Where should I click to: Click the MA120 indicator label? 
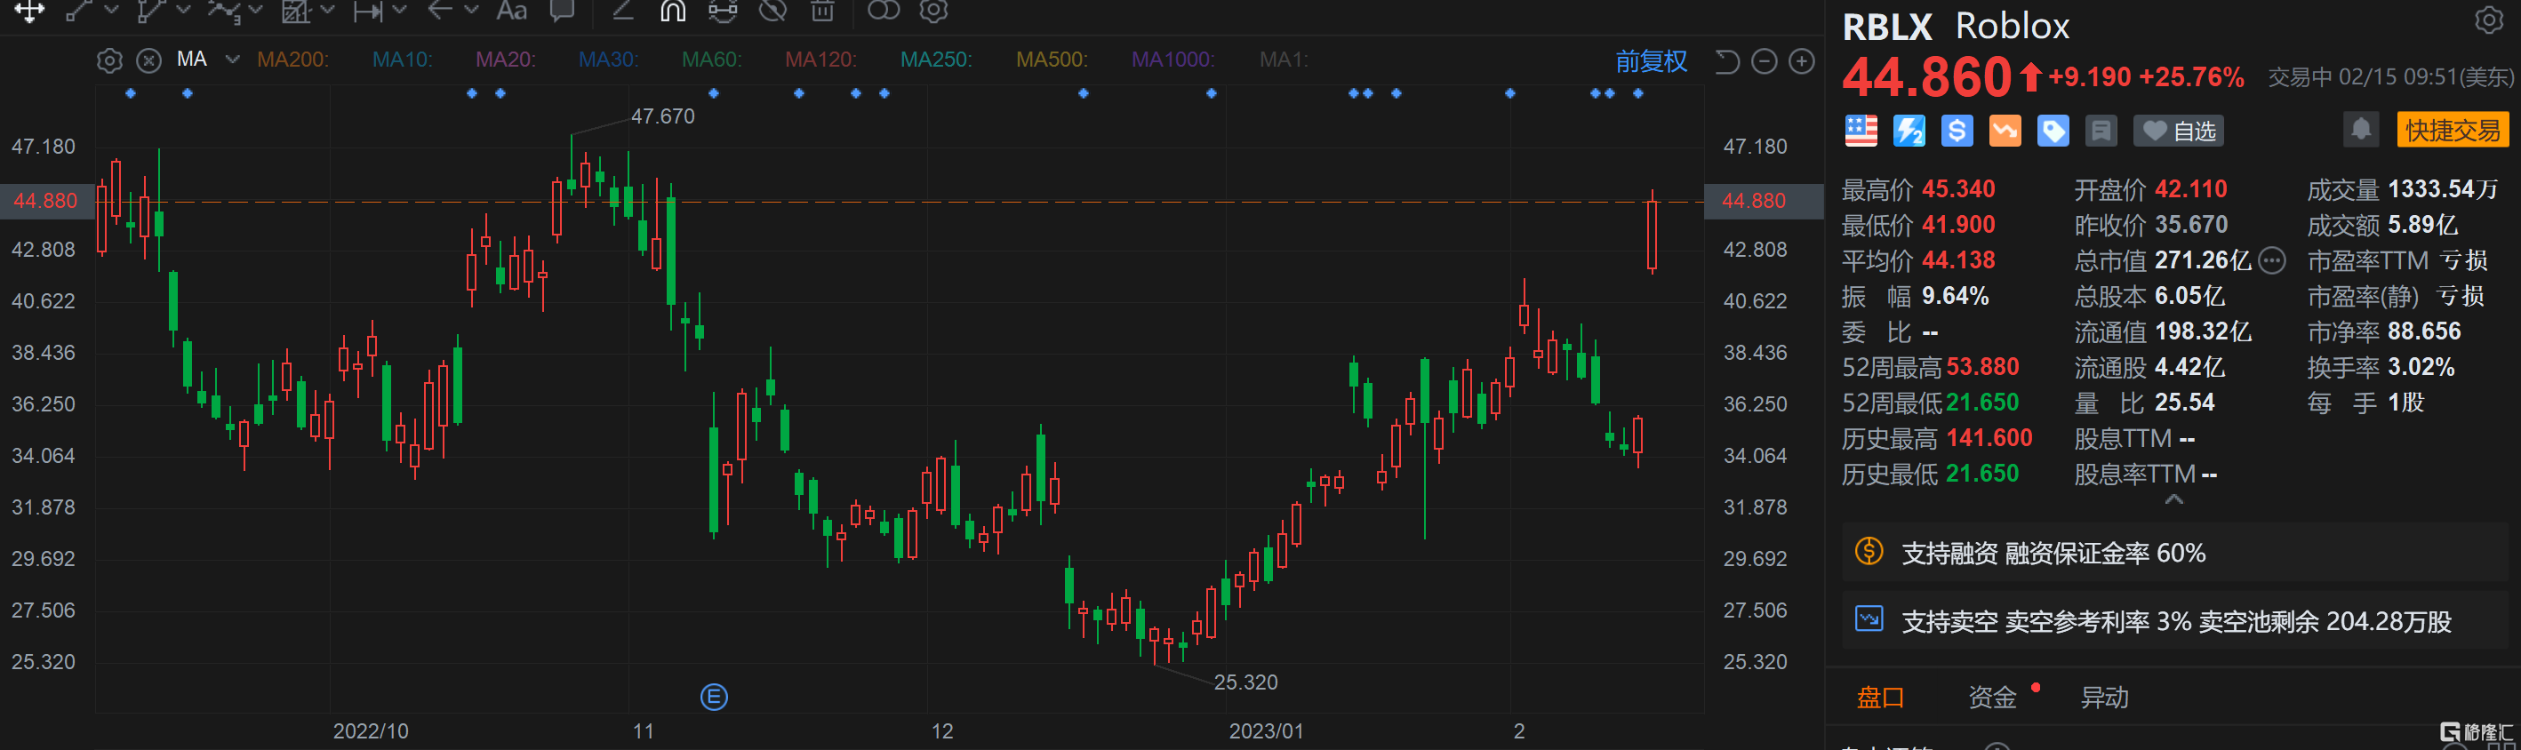click(820, 60)
